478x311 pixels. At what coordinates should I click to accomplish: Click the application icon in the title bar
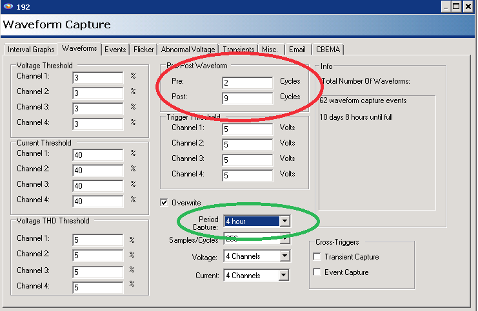pyautogui.click(x=8, y=6)
